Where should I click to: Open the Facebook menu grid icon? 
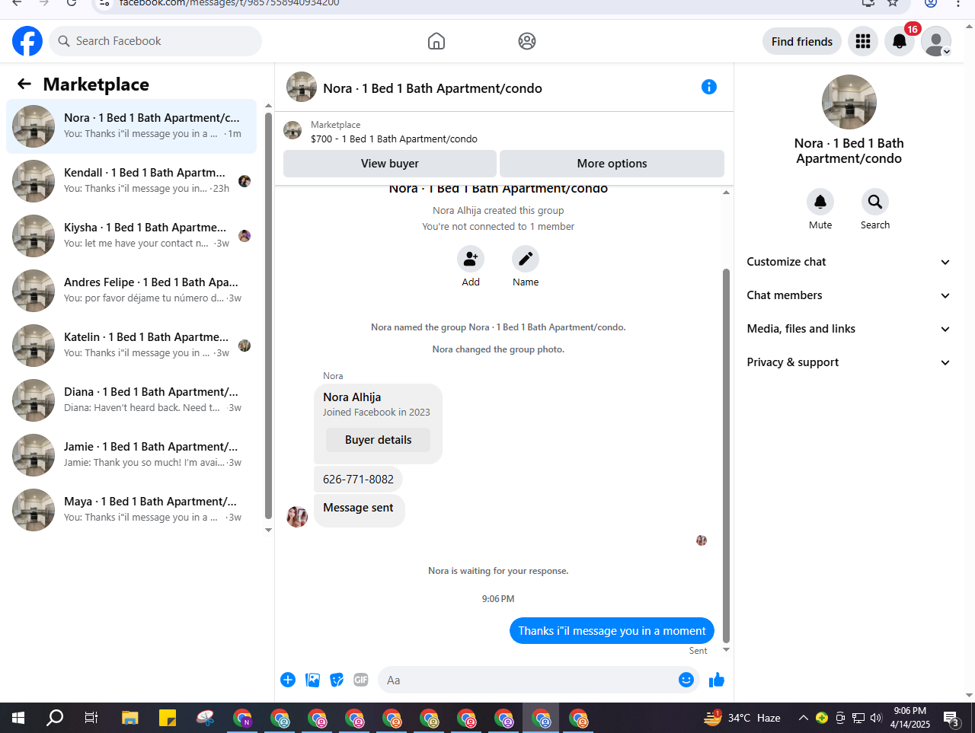863,41
